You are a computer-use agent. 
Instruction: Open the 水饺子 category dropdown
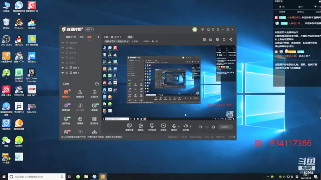click(x=135, y=42)
